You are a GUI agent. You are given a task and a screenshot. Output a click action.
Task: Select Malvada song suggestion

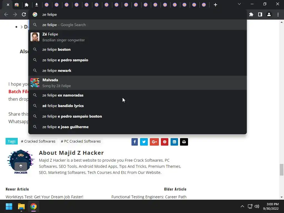coord(138,83)
